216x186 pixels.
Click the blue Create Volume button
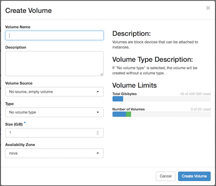click(x=194, y=176)
